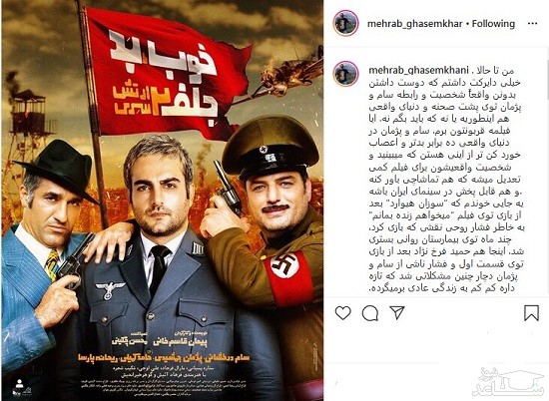Click header profile picture of mehrab_ghasemkhani

(345, 23)
